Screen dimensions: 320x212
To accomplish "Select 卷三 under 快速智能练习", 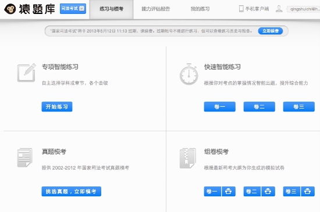I will click(299, 107).
